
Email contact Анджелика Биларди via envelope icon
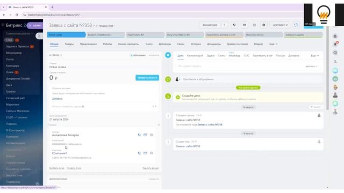pos(145,135)
